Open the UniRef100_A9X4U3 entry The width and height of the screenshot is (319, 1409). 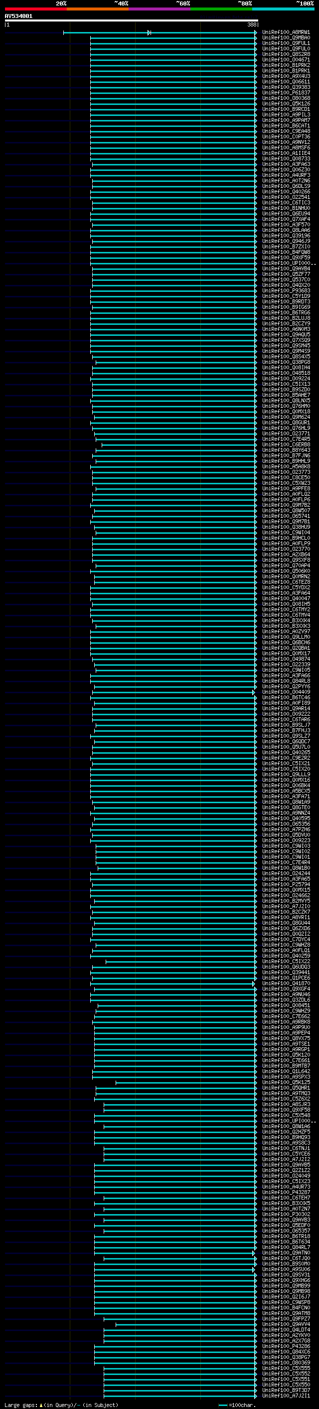[x=286, y=76]
